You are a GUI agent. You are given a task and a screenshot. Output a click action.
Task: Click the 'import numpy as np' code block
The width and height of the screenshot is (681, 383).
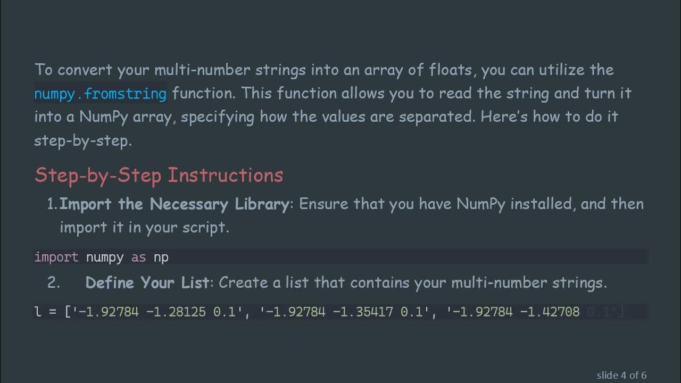(340, 257)
